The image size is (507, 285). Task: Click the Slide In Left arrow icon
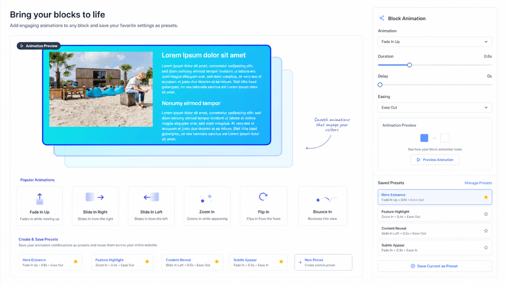coord(151,197)
